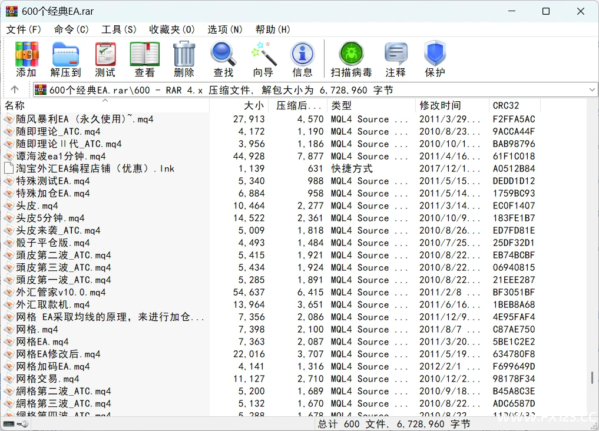The height and width of the screenshot is (431, 599).
Task: Open the Tools (工具) menu
Action: click(x=119, y=29)
